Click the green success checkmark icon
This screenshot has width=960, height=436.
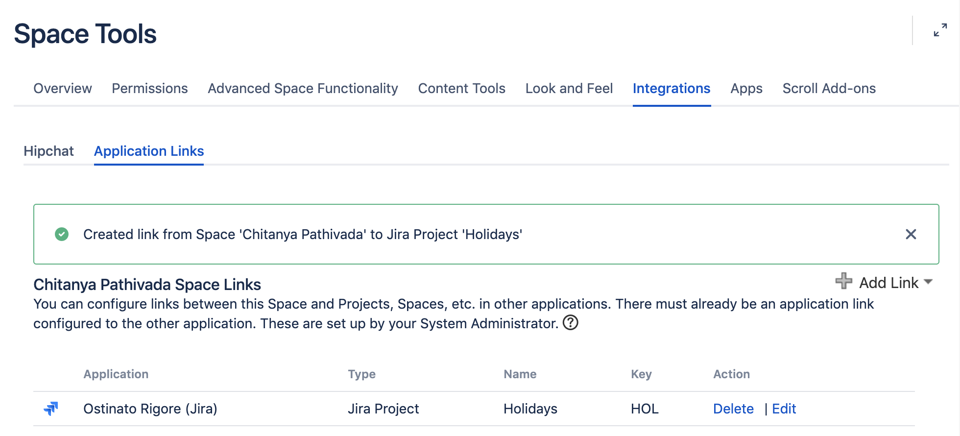point(62,234)
